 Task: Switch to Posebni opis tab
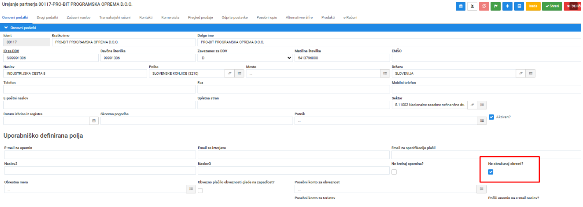coord(267,18)
